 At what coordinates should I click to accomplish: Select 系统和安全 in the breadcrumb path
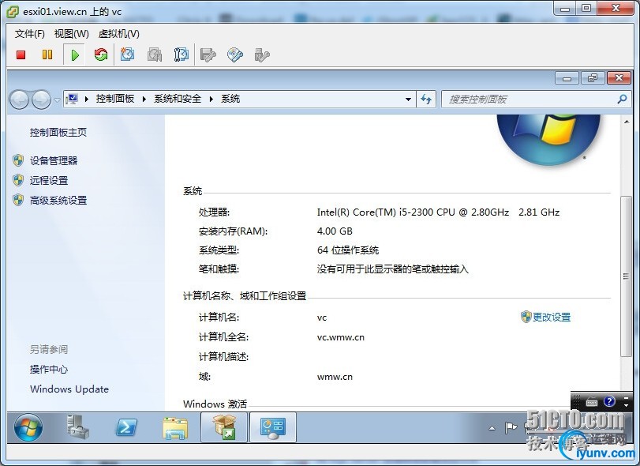pos(178,99)
